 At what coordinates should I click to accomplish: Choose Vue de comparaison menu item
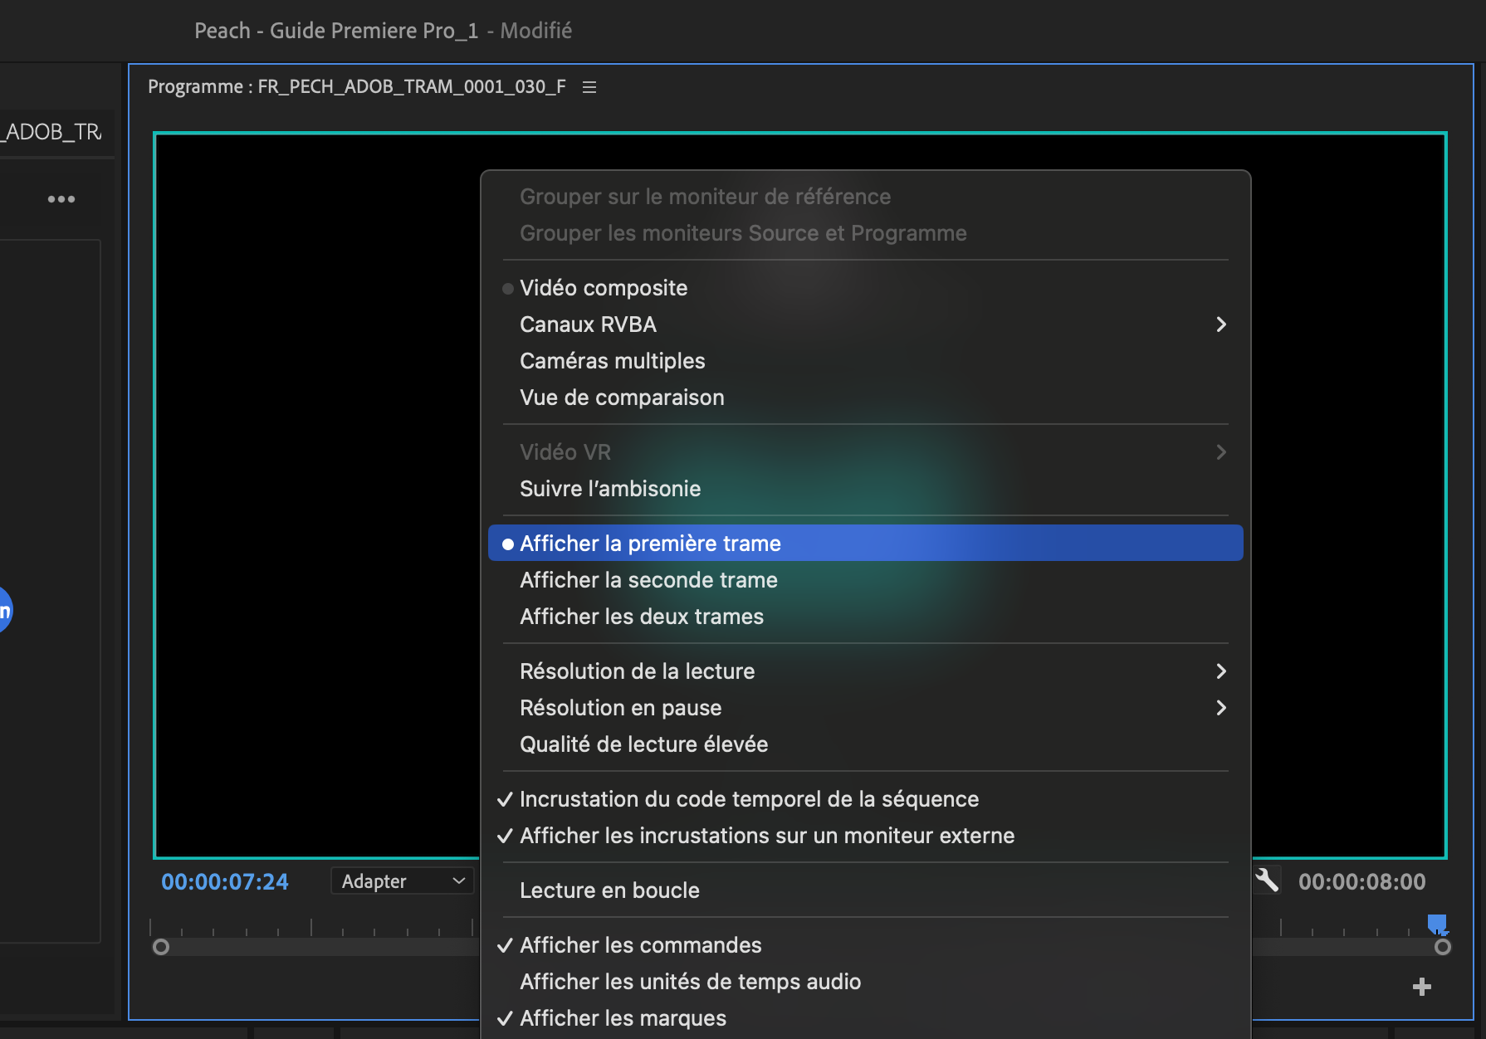click(622, 398)
